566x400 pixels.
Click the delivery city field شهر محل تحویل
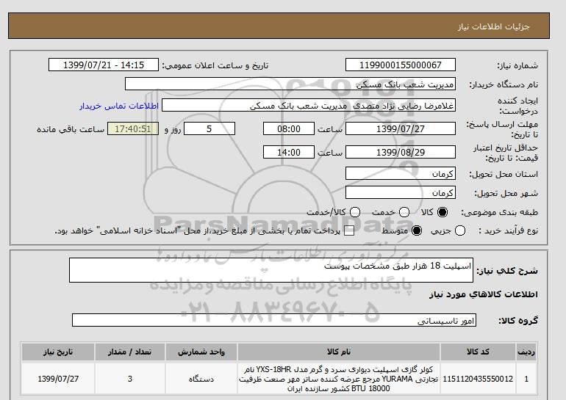tap(401, 192)
